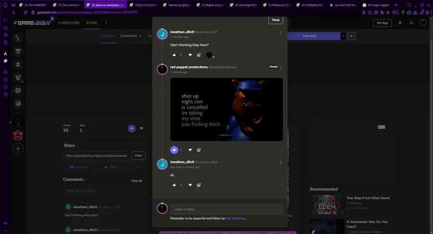Go to Game Jolt home logo

pos(32,23)
